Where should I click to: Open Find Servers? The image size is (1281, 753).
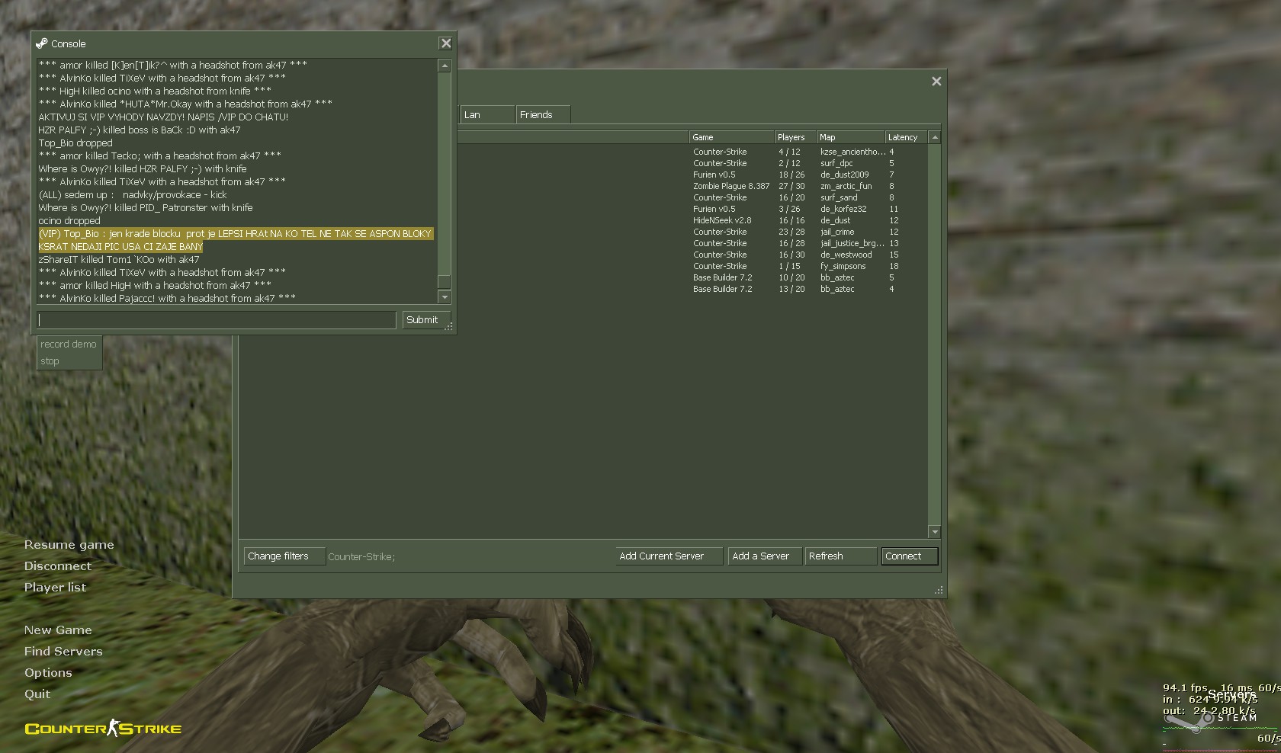63,652
